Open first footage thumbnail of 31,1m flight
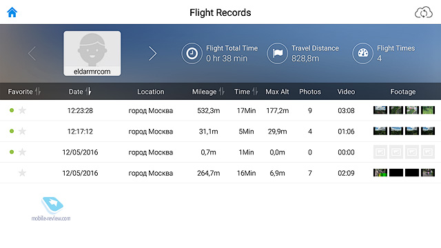Image resolution: width=441 pixels, height=248 pixels. pos(380,131)
